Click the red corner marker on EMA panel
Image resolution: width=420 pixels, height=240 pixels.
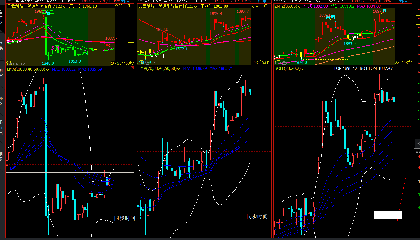click(133, 67)
